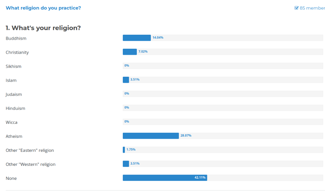Click the 85 members count link
This screenshot has width=325, height=191.
[x=312, y=8]
